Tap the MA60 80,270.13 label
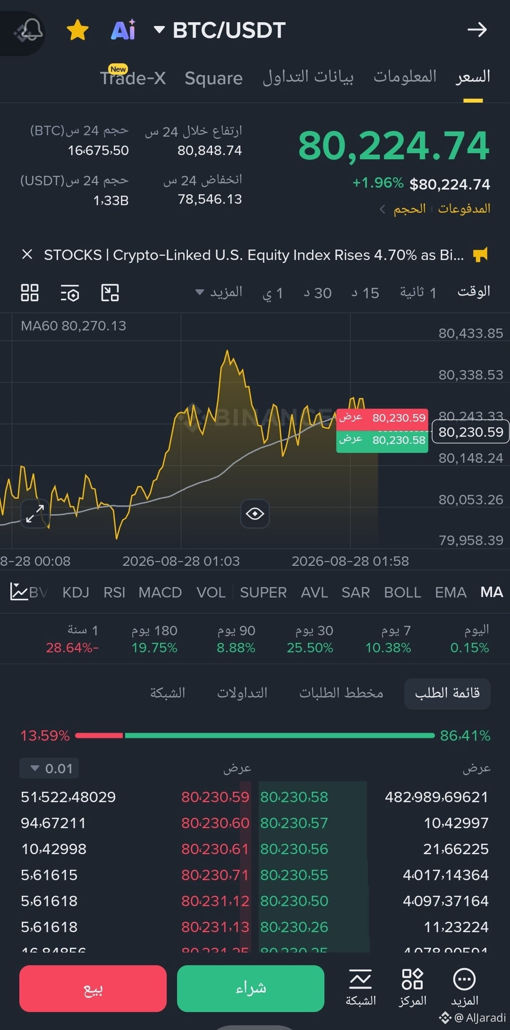 coord(73,326)
